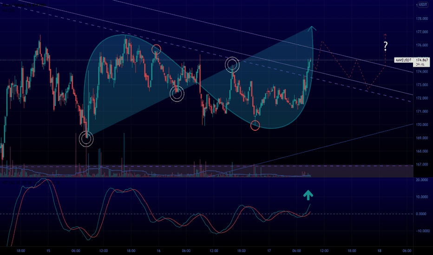Click the 0.0000 KST scale label
Viewport: 433px width, 255px height.
(421, 214)
